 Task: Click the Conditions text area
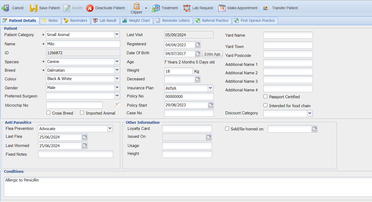[188, 187]
